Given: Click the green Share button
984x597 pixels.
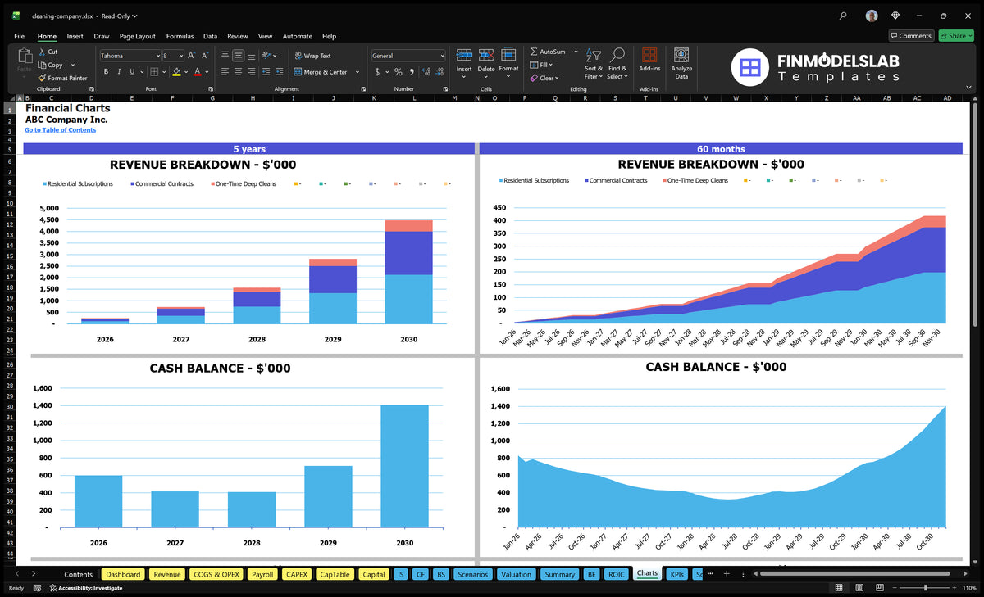Looking at the screenshot, I should point(955,36).
